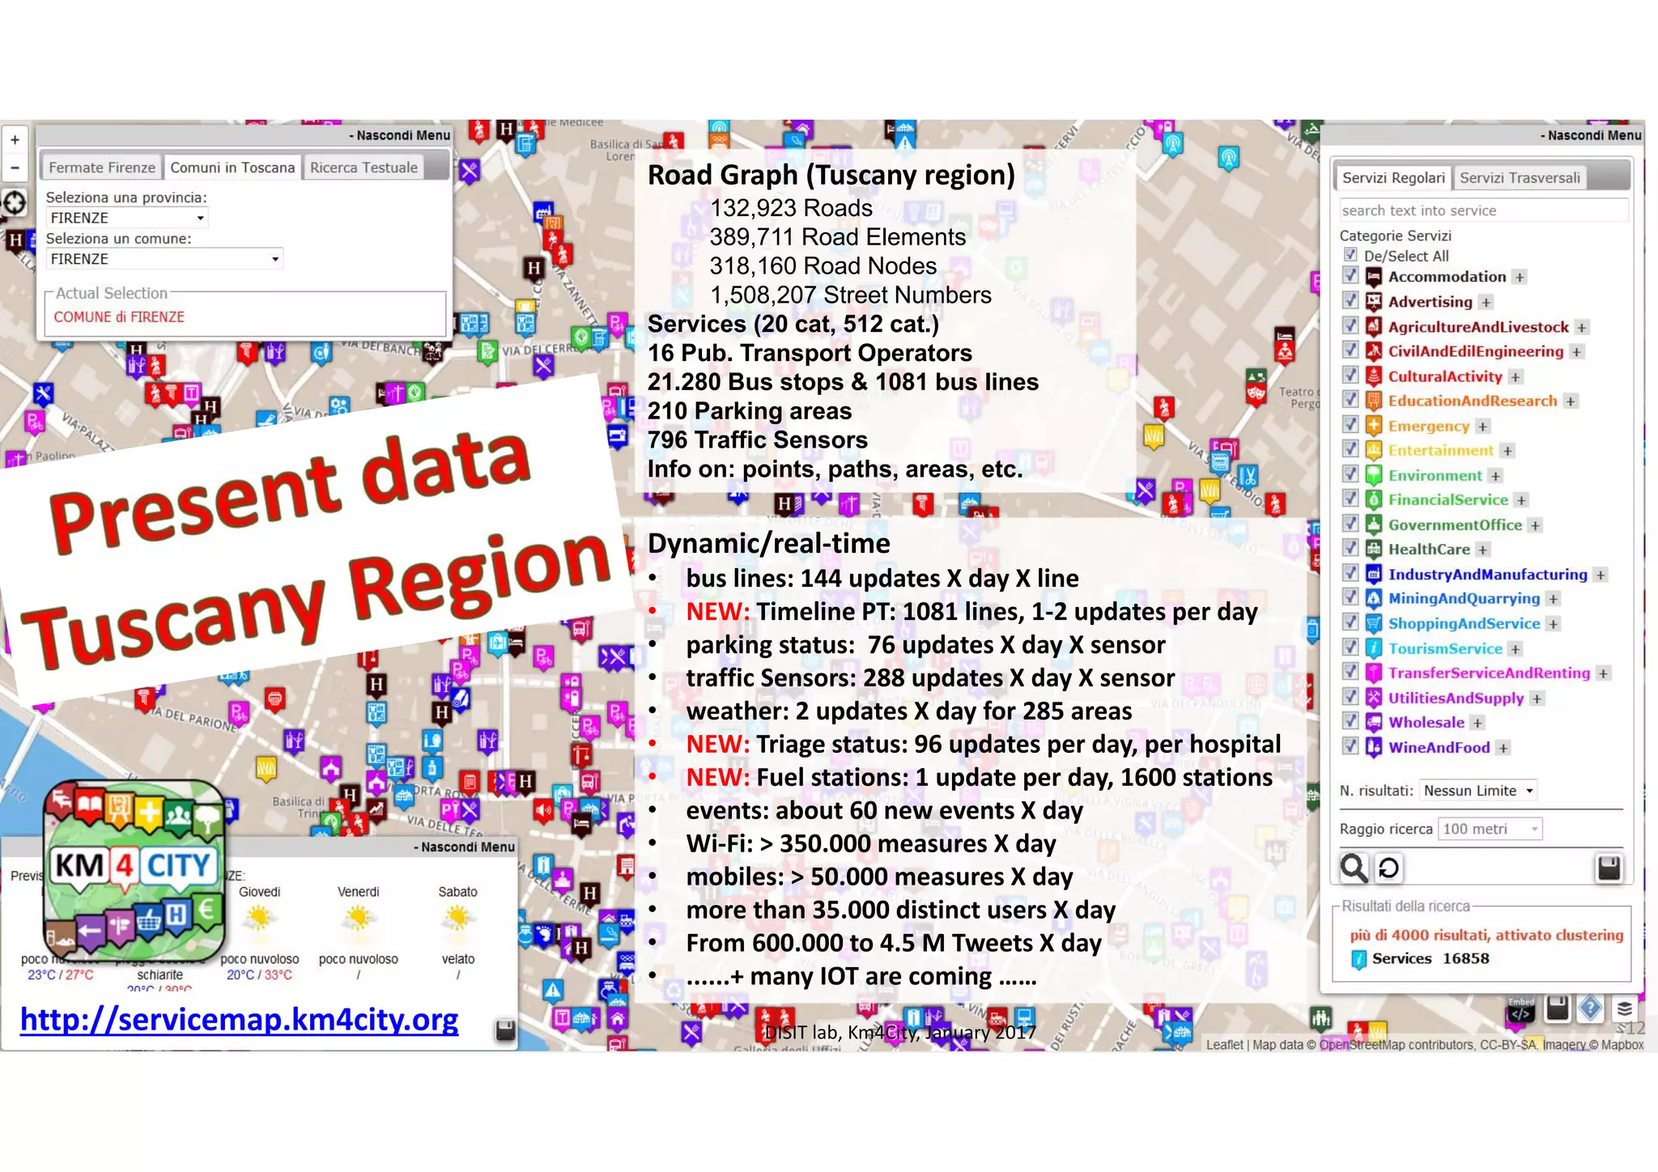Viewport: 1658px width, 1172px height.
Task: Uncheck the GovernmentOffice checkbox
Action: pyautogui.click(x=1350, y=523)
